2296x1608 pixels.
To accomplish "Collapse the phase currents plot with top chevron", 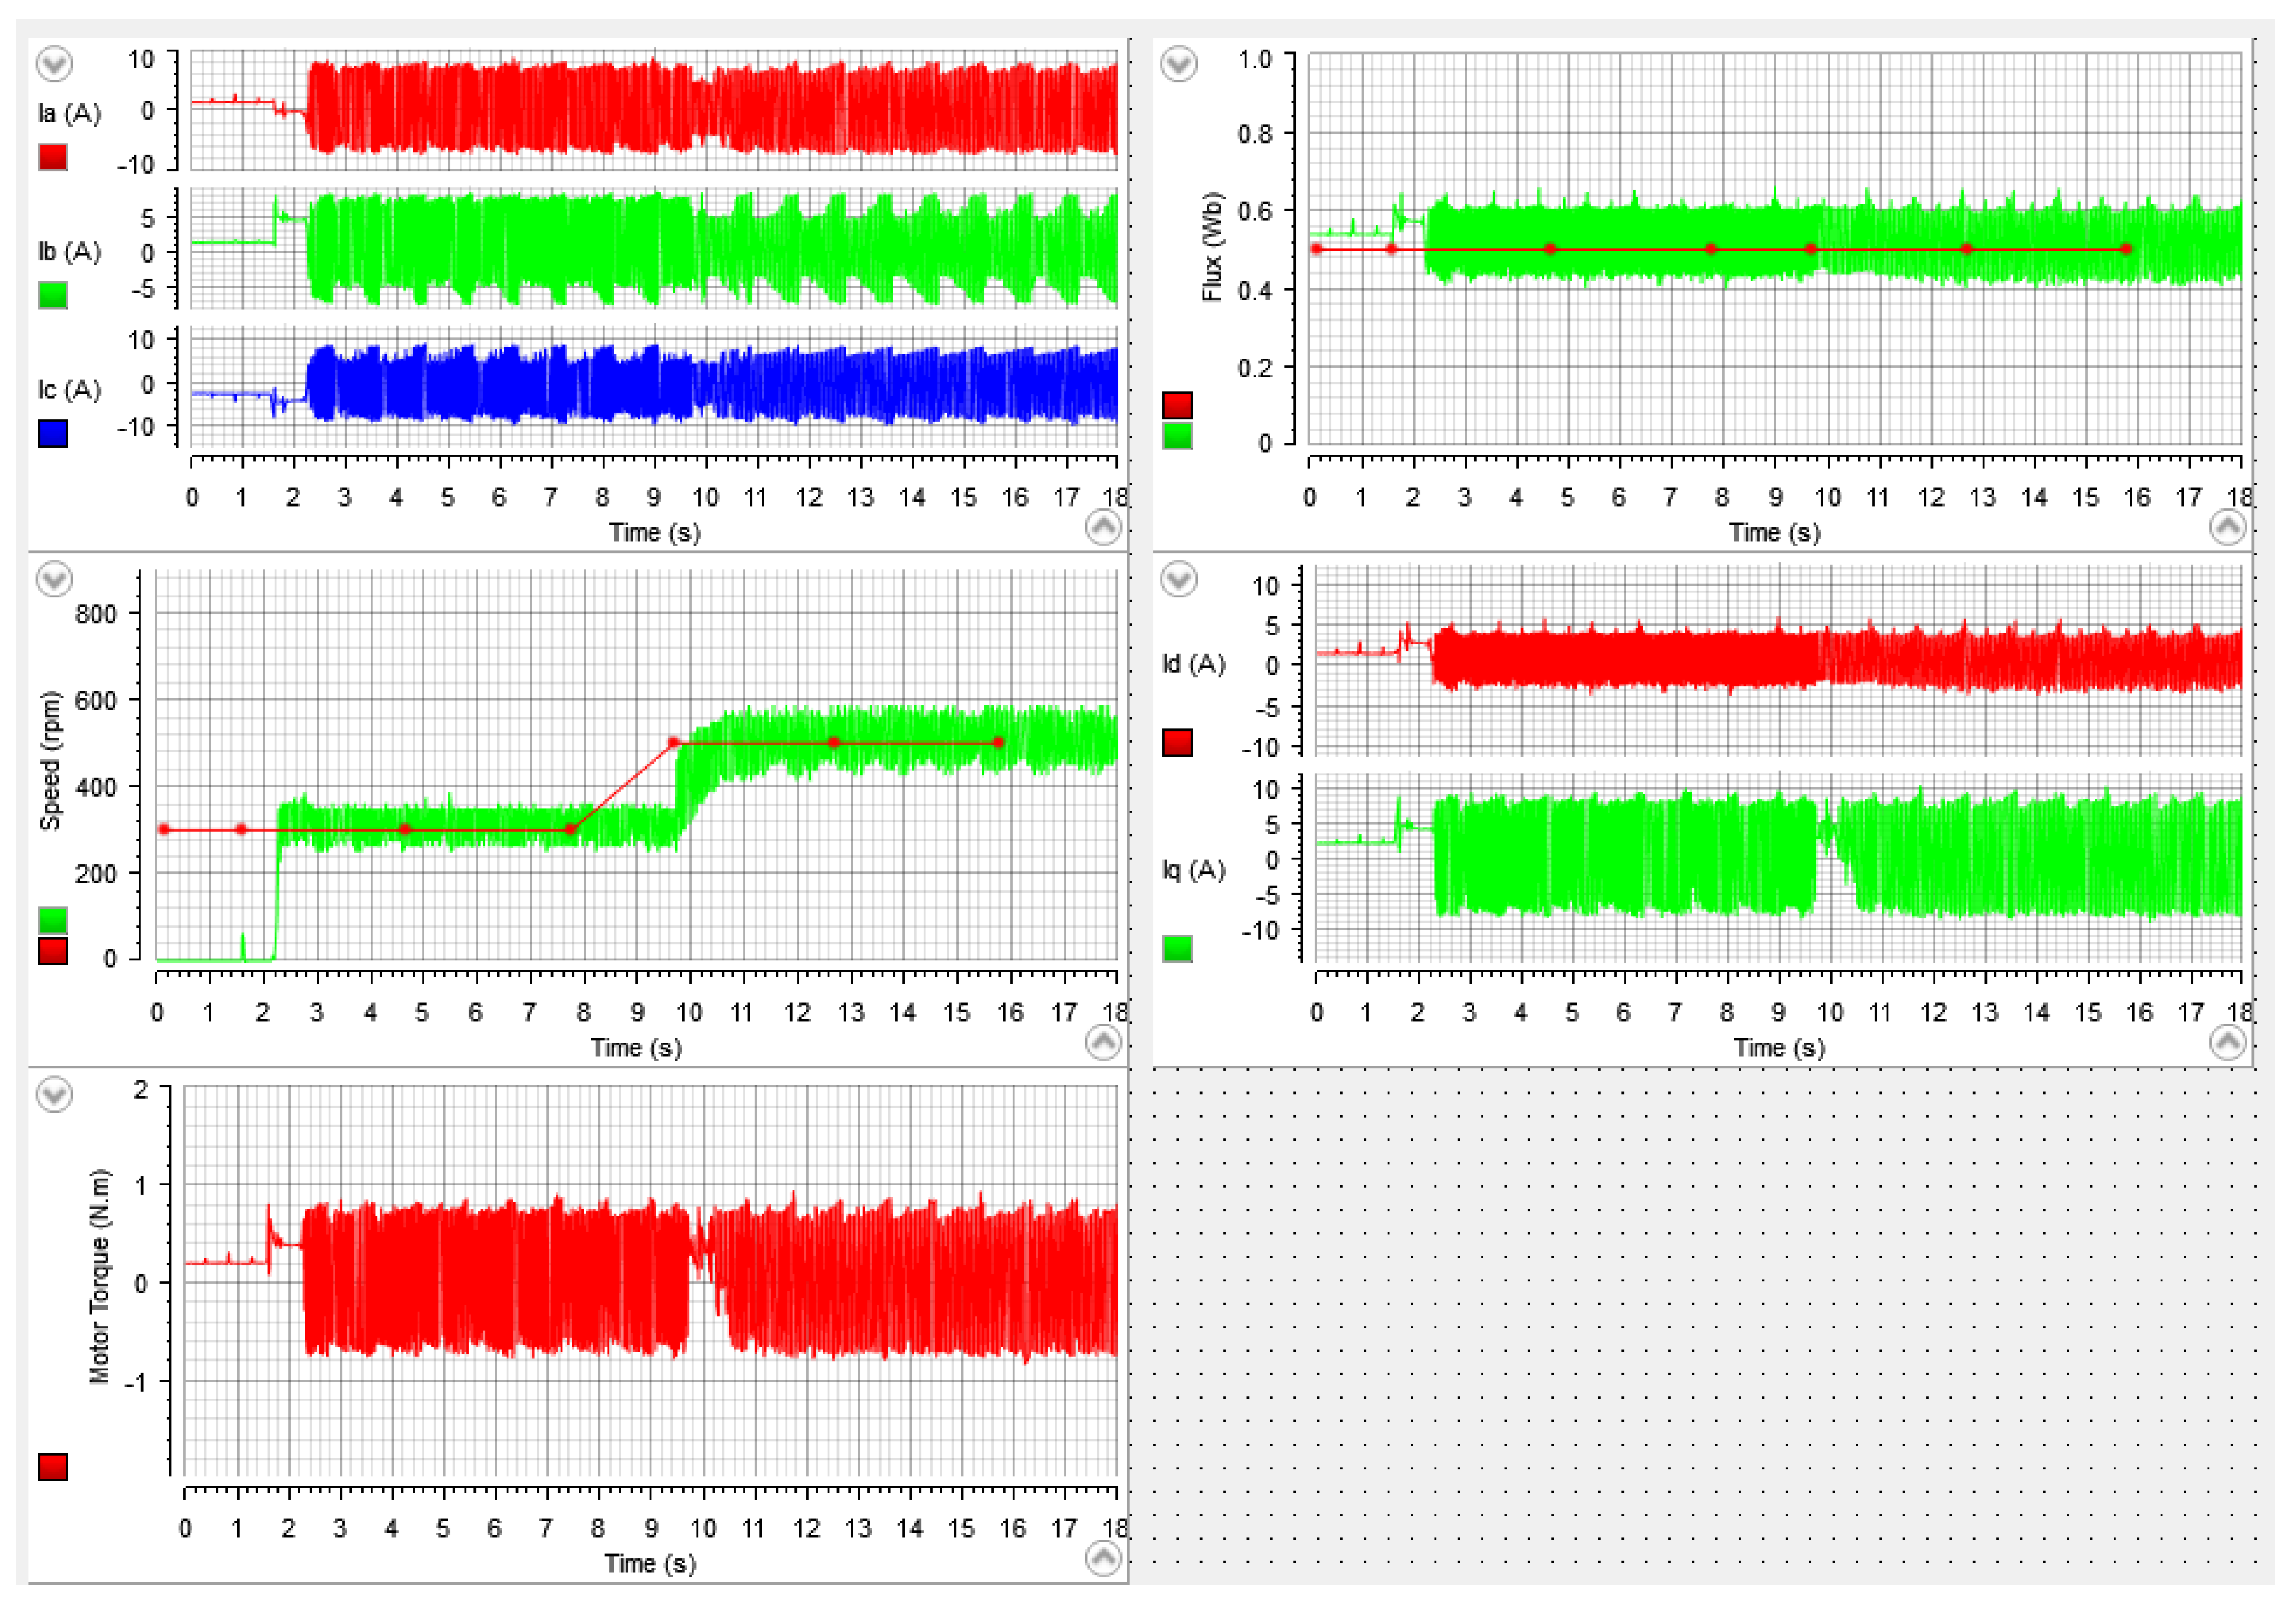I will pos(54,64).
